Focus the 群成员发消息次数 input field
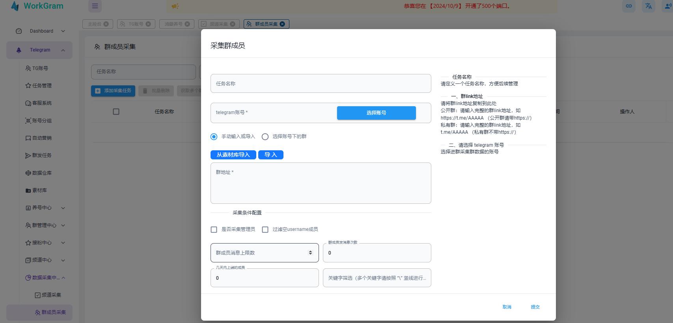673x323 pixels. [x=377, y=253]
